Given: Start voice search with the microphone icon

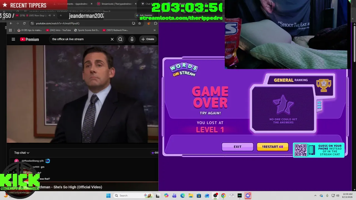Looking at the screenshot, I should [x=132, y=39].
